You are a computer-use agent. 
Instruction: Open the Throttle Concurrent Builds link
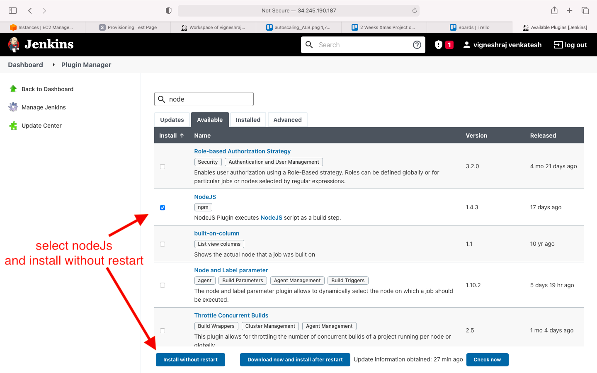(231, 315)
